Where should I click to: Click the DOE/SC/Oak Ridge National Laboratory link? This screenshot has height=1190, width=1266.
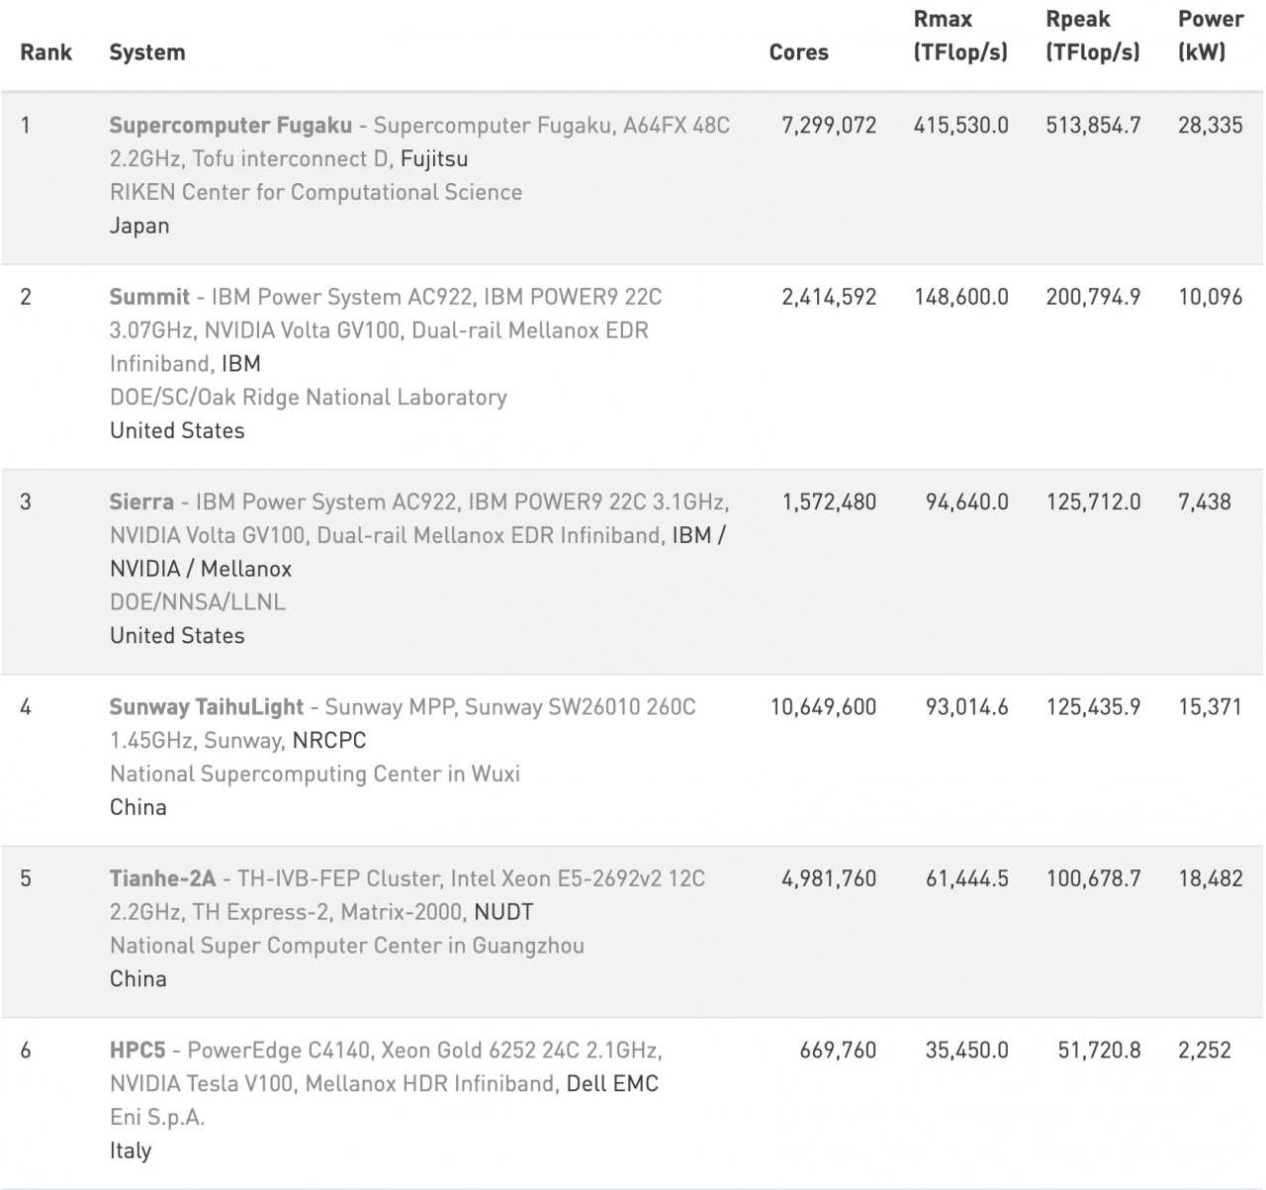(x=308, y=398)
